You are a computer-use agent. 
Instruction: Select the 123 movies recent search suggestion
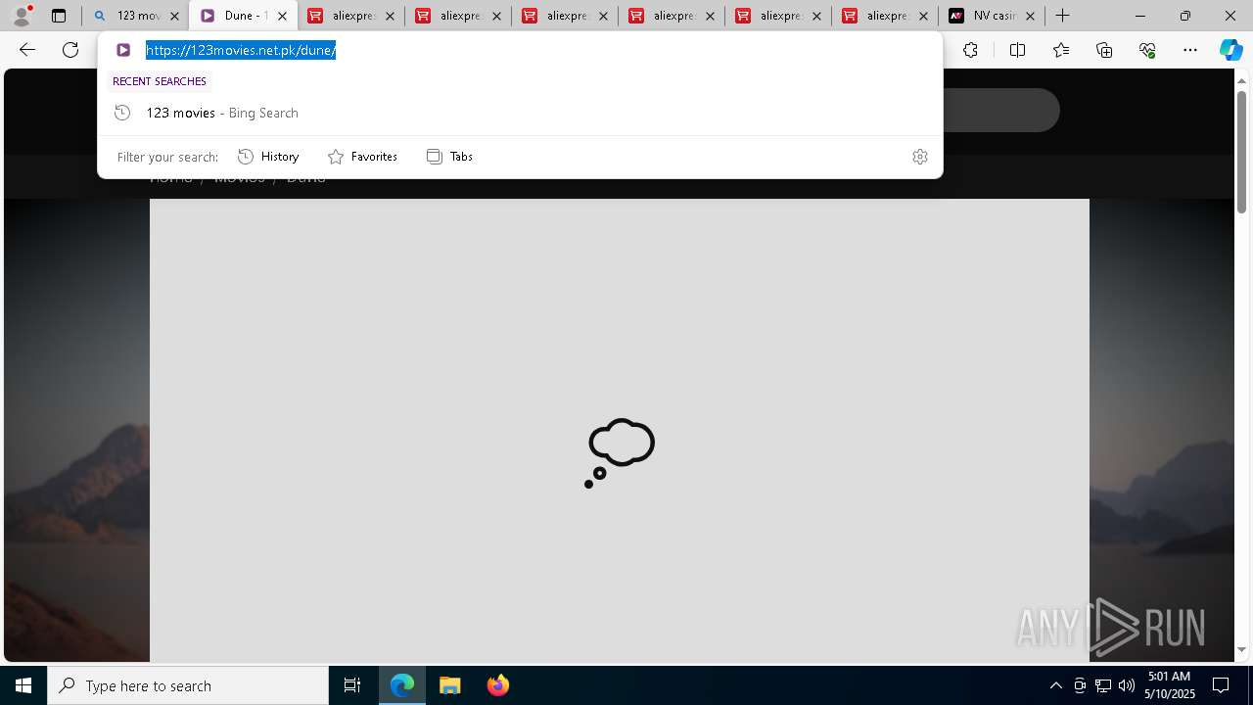pos(520,113)
